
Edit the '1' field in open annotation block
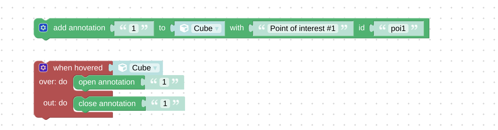(164, 82)
